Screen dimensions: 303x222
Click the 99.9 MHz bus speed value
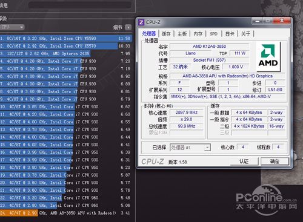[187, 126]
